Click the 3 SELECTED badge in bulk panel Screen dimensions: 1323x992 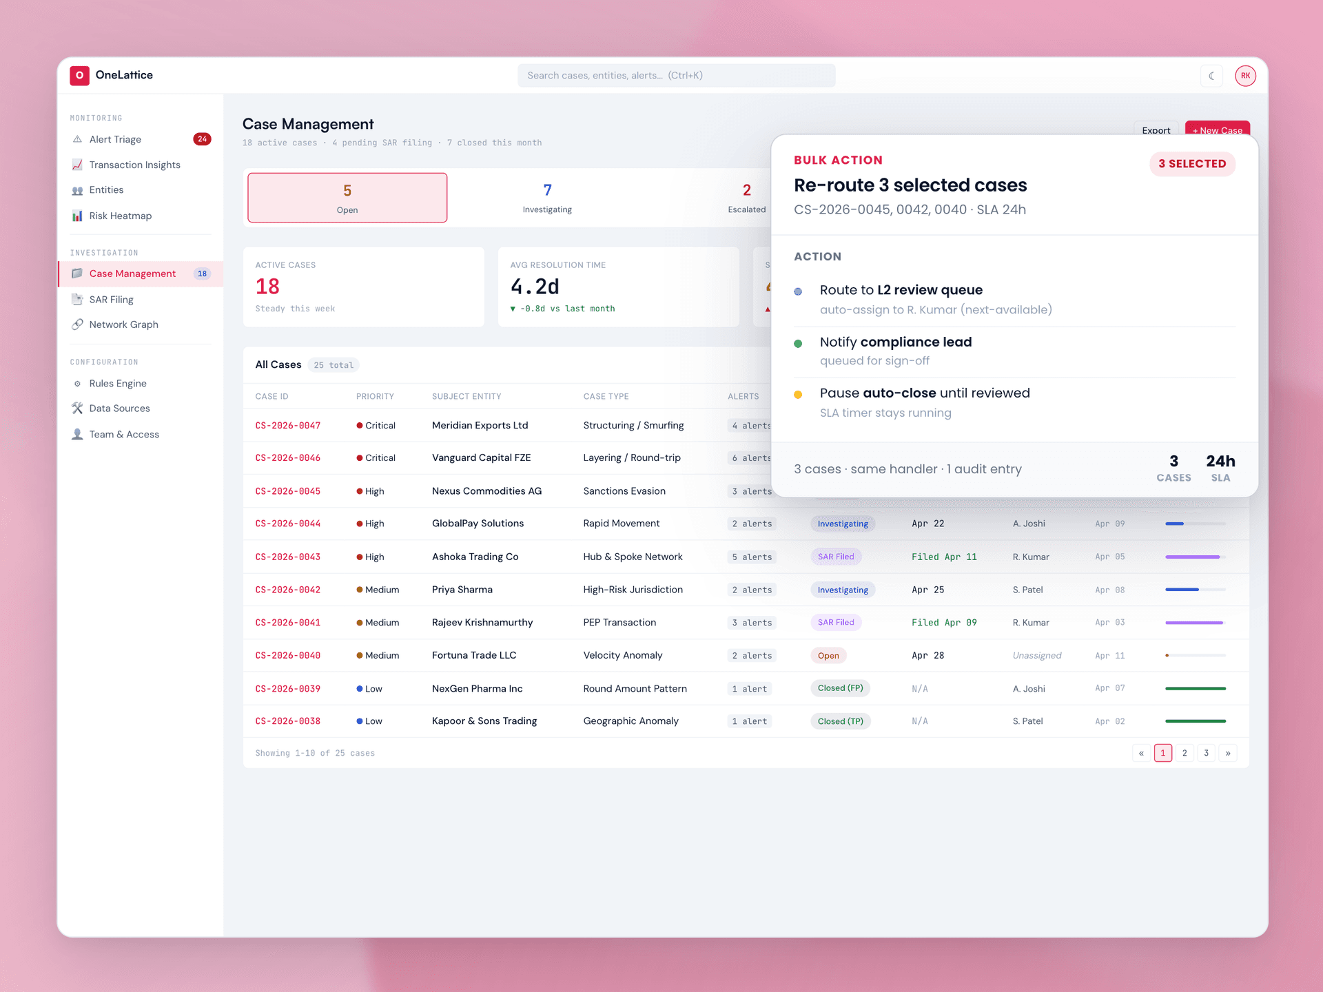pos(1192,164)
